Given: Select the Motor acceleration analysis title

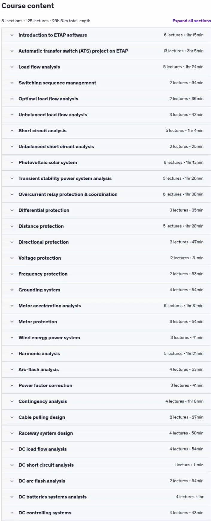Looking at the screenshot, I should (50, 306).
